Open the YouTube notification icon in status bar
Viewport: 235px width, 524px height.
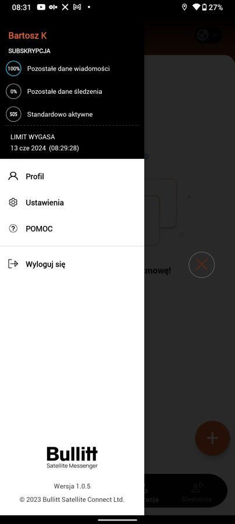point(41,7)
